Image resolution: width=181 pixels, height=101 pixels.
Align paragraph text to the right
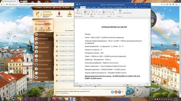click(108, 12)
